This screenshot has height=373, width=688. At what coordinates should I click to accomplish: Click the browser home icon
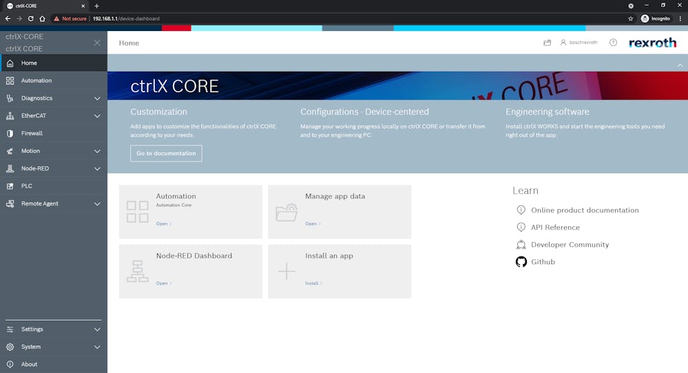coord(42,19)
